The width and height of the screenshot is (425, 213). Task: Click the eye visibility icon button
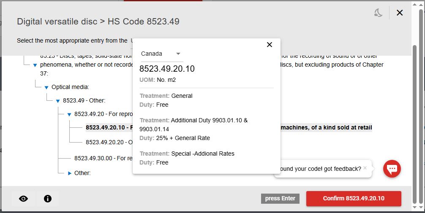[x=24, y=199]
